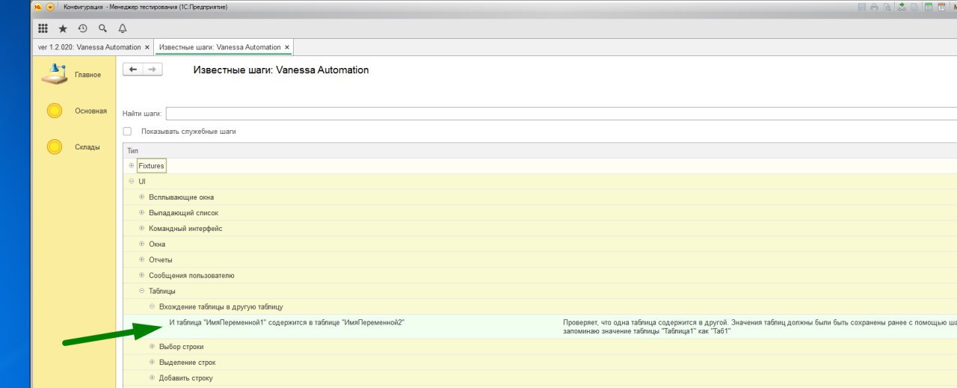Image resolution: width=957 pixels, height=388 pixels.
Task: Open the orange main menu dropdown in title bar
Action: point(51,7)
